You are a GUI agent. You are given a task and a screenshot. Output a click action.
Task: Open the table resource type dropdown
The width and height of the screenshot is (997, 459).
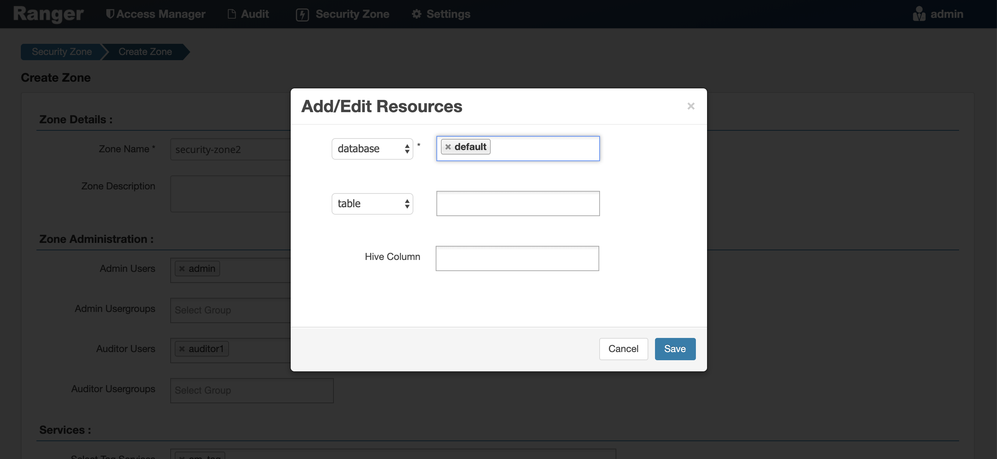(x=372, y=204)
